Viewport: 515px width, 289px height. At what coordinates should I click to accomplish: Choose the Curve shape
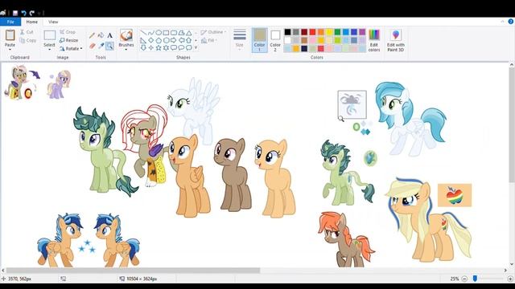click(150, 33)
